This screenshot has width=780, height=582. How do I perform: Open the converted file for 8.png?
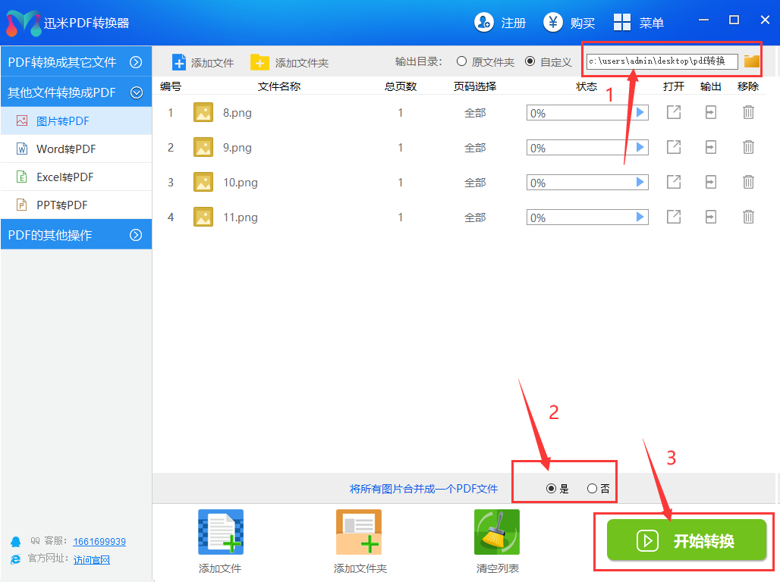pos(673,113)
